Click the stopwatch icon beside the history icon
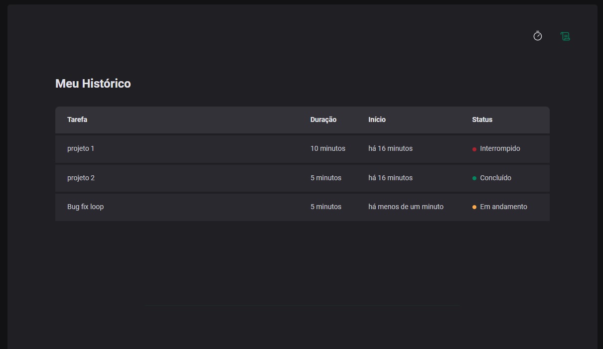The width and height of the screenshot is (603, 349). click(537, 36)
